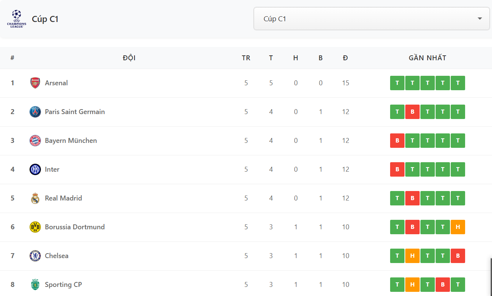Click the Borussia Dortmund crest
The image size is (492, 296).
coord(35,227)
